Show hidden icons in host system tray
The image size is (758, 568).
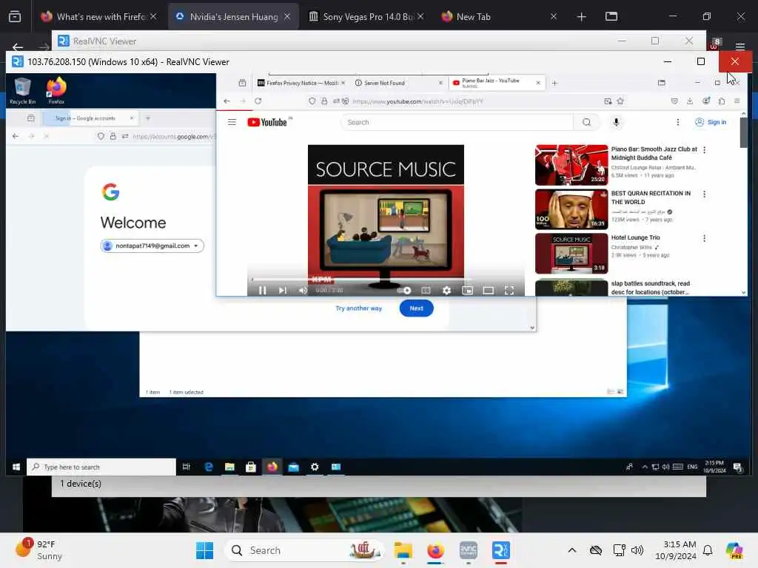572,550
